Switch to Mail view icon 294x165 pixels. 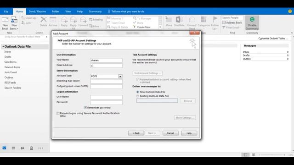pyautogui.click(x=4, y=148)
